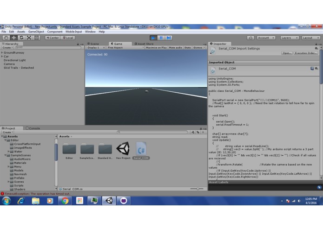323x229 pixels.
Task: Click the Hierarchy search field
Action: pos(48,48)
